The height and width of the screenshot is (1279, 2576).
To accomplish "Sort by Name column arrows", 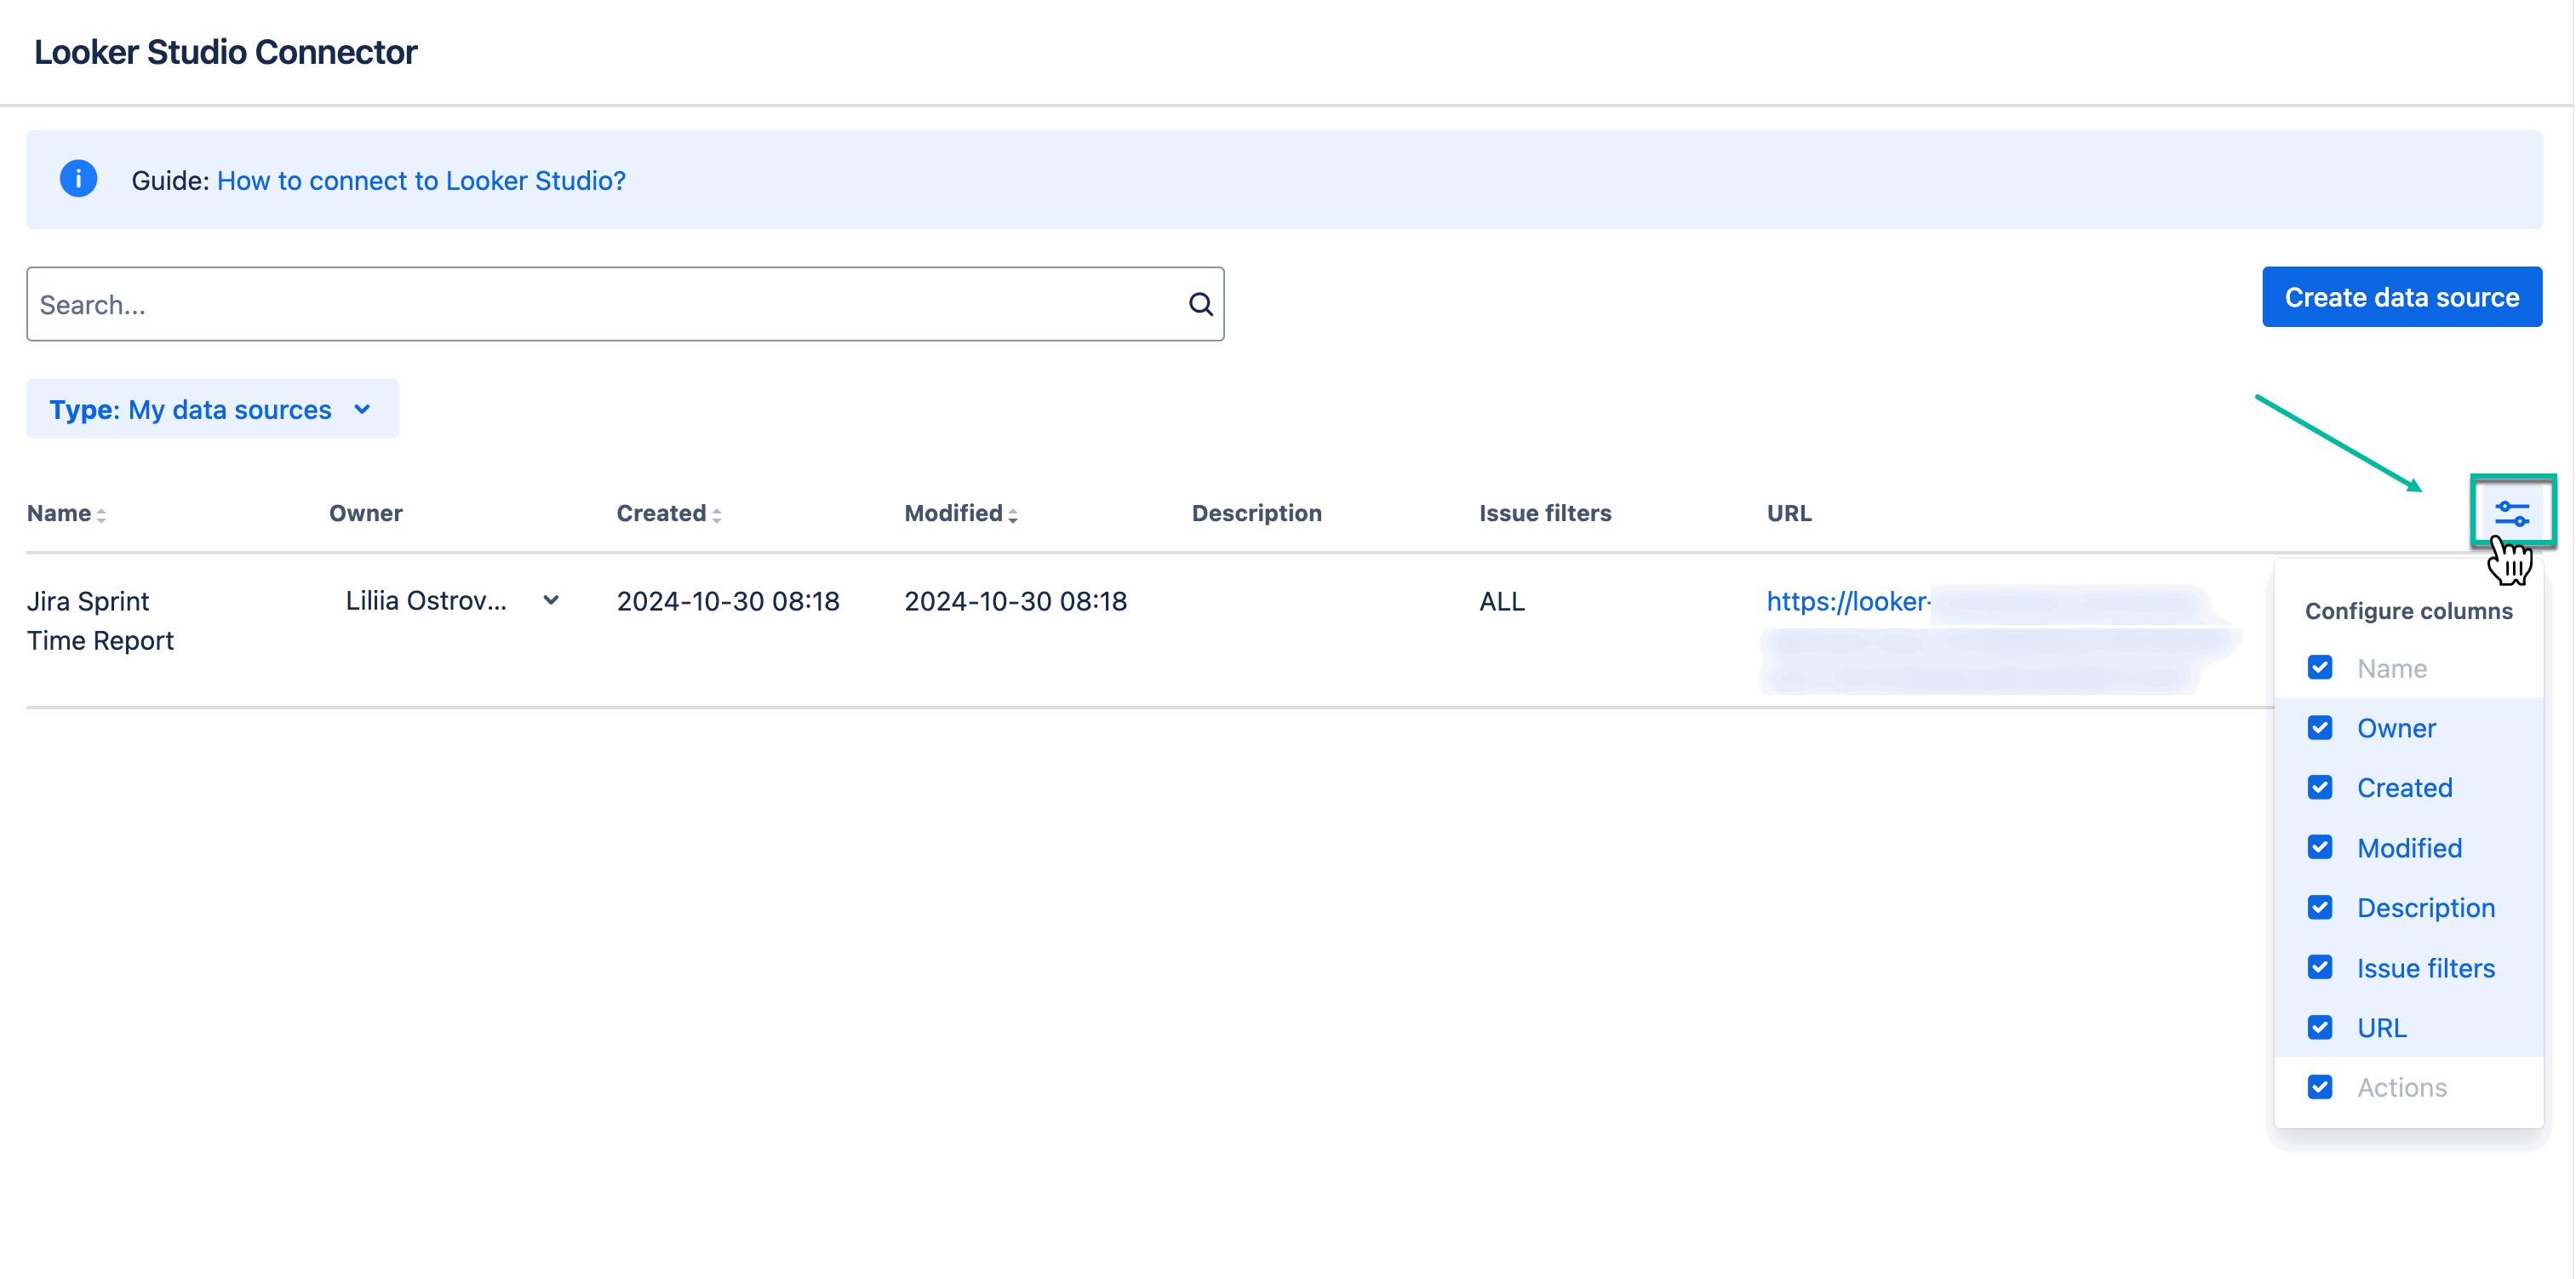I will 101,515.
